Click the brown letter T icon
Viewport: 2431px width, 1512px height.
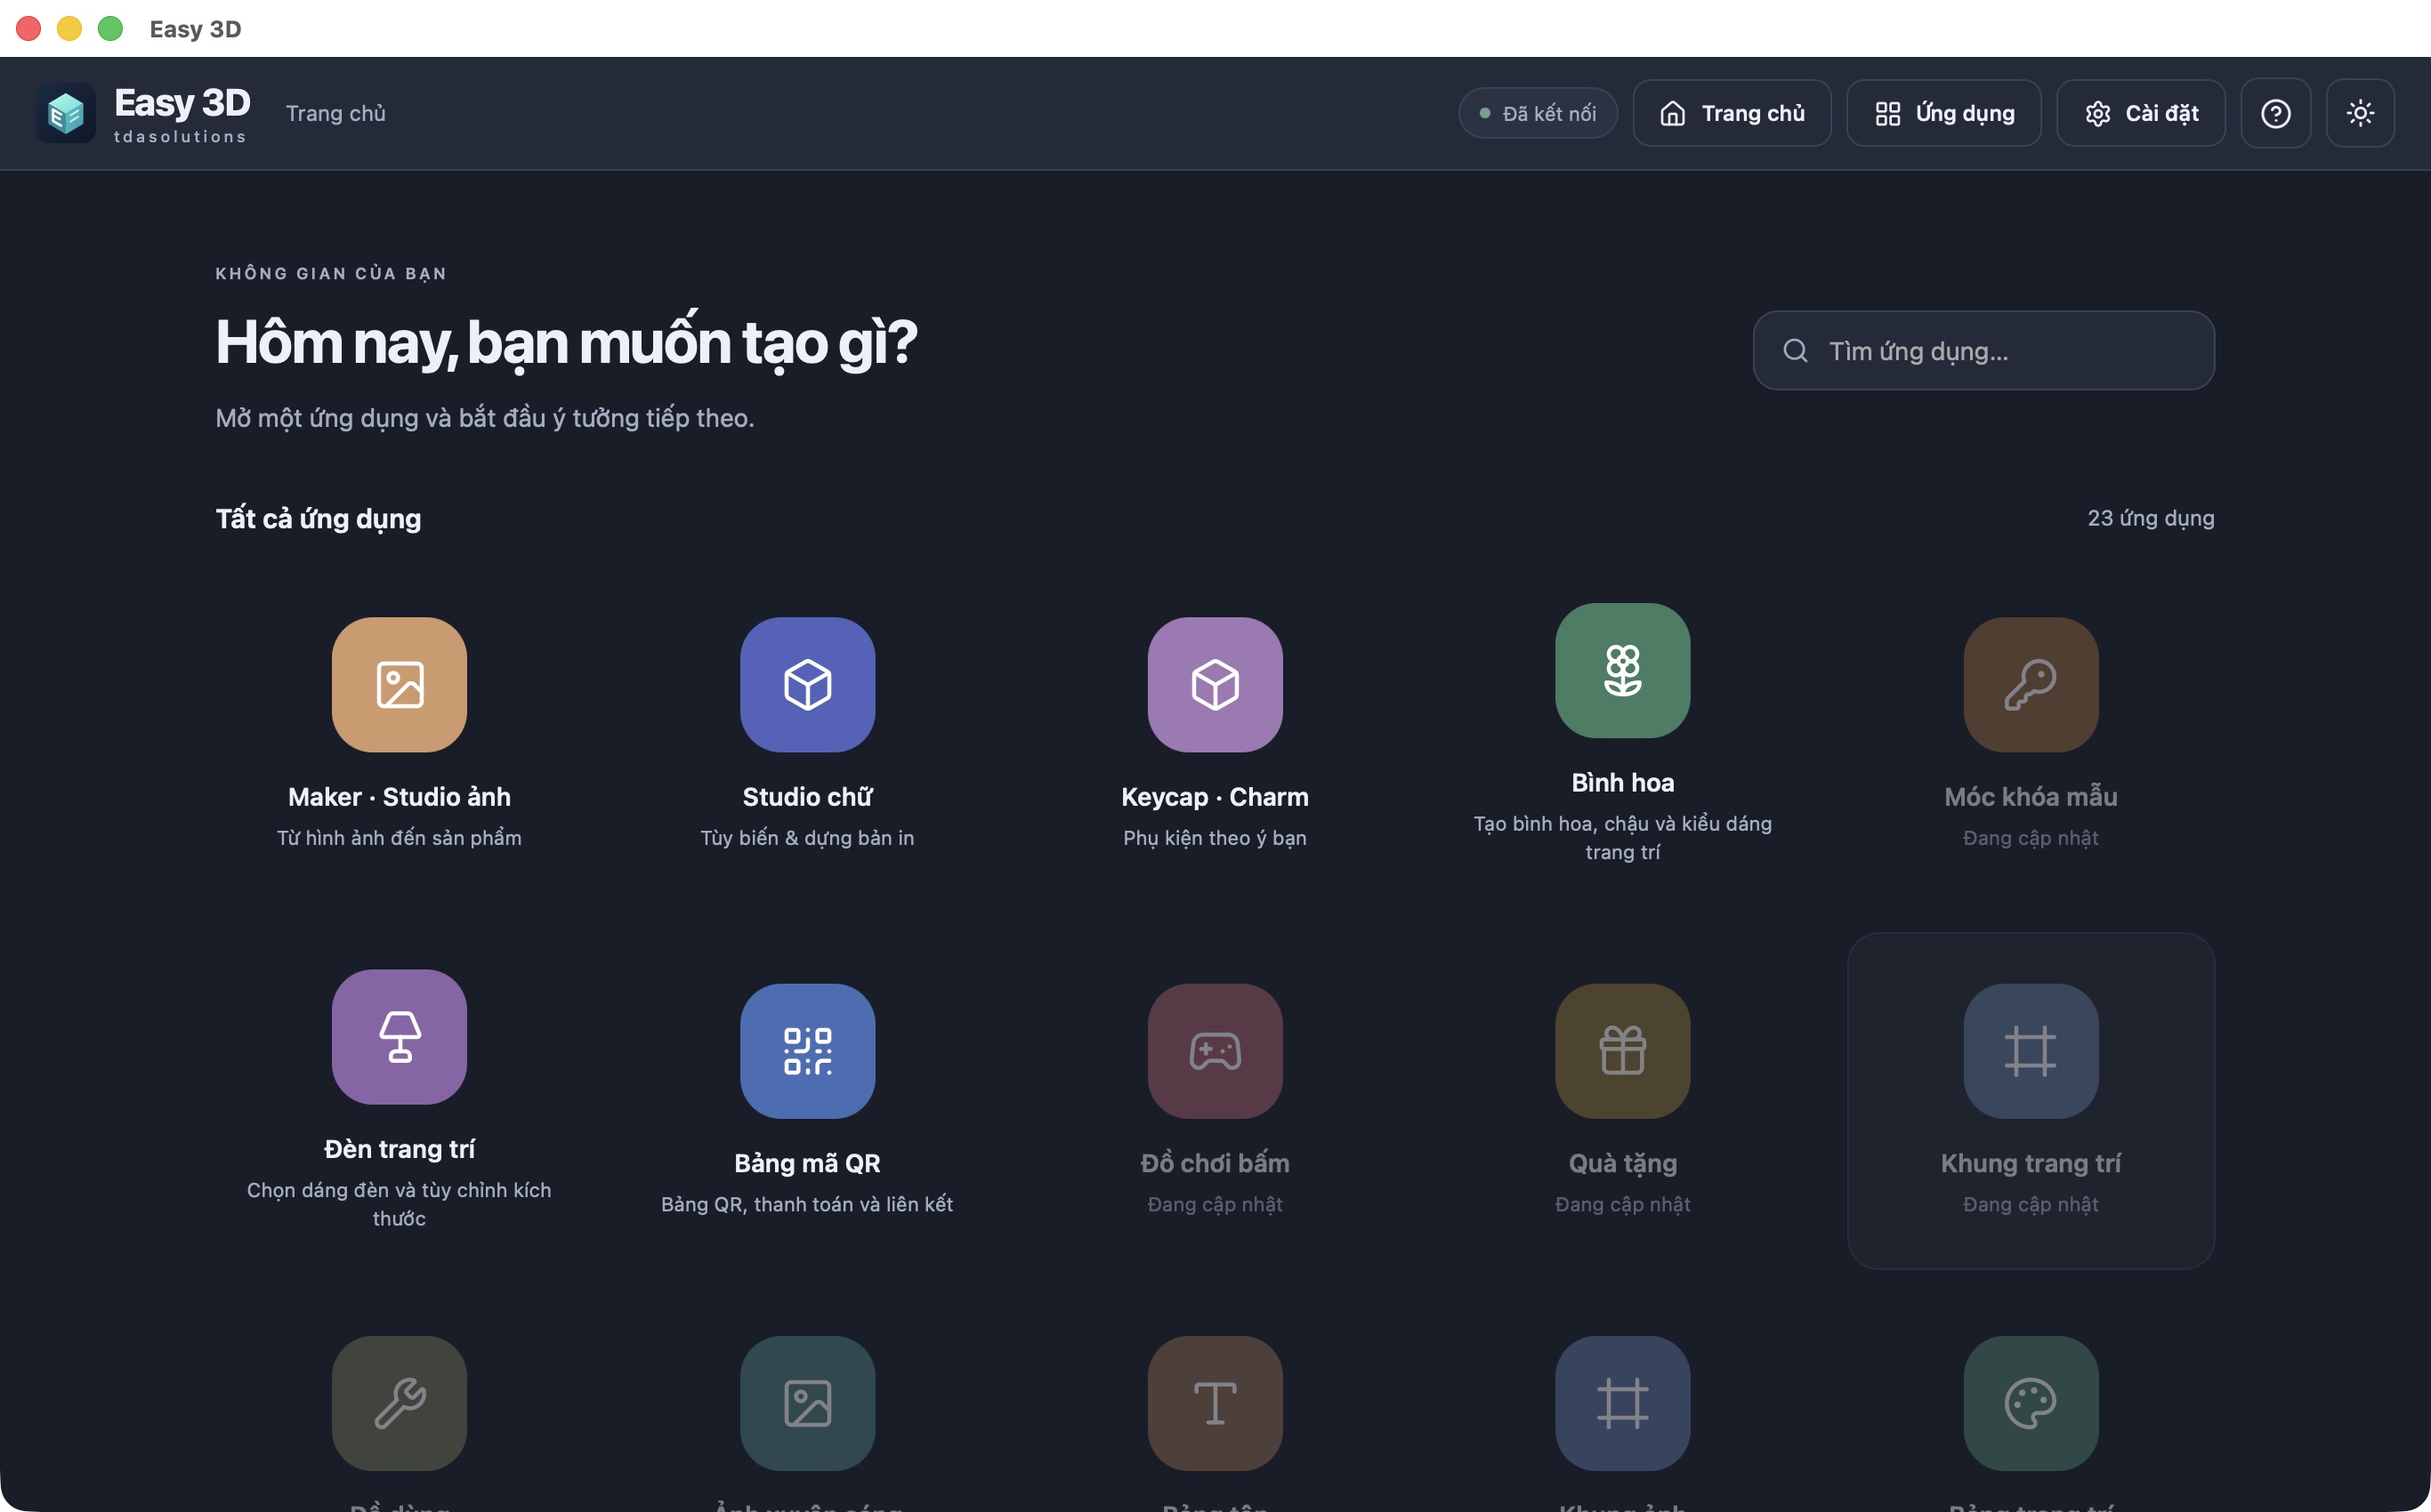click(1215, 1403)
